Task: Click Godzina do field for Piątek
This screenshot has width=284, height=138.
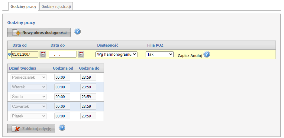Action: click(x=88, y=116)
